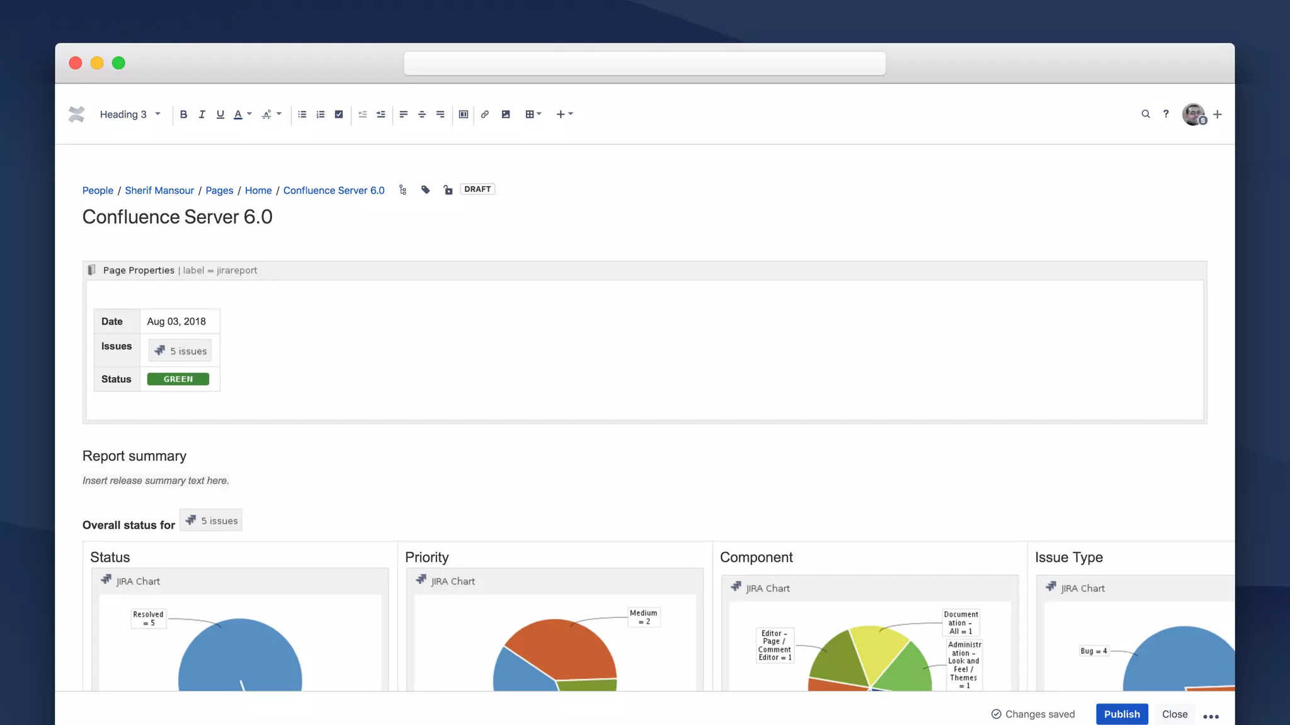This screenshot has height=725, width=1290.
Task: Click the Home breadcrumb item
Action: click(x=258, y=190)
